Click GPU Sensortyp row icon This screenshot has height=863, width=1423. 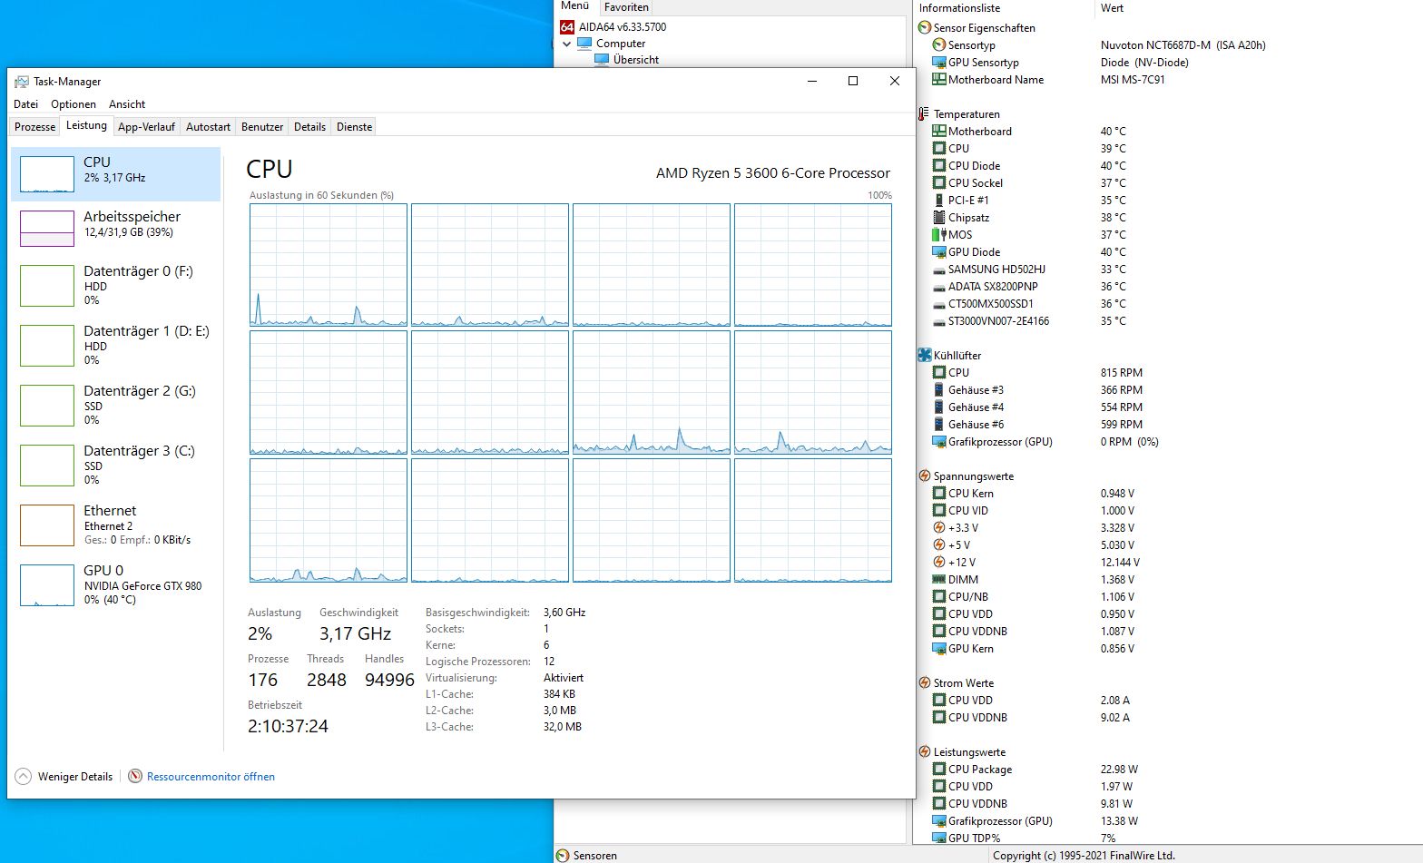(939, 63)
